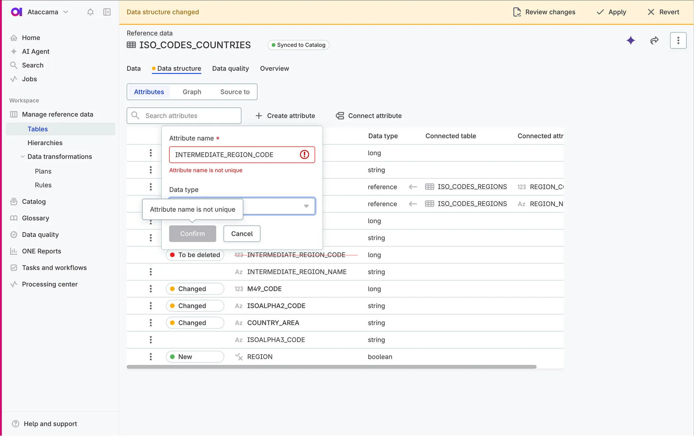This screenshot has width=694, height=436.
Task: Select the Source to segment
Action: click(235, 92)
